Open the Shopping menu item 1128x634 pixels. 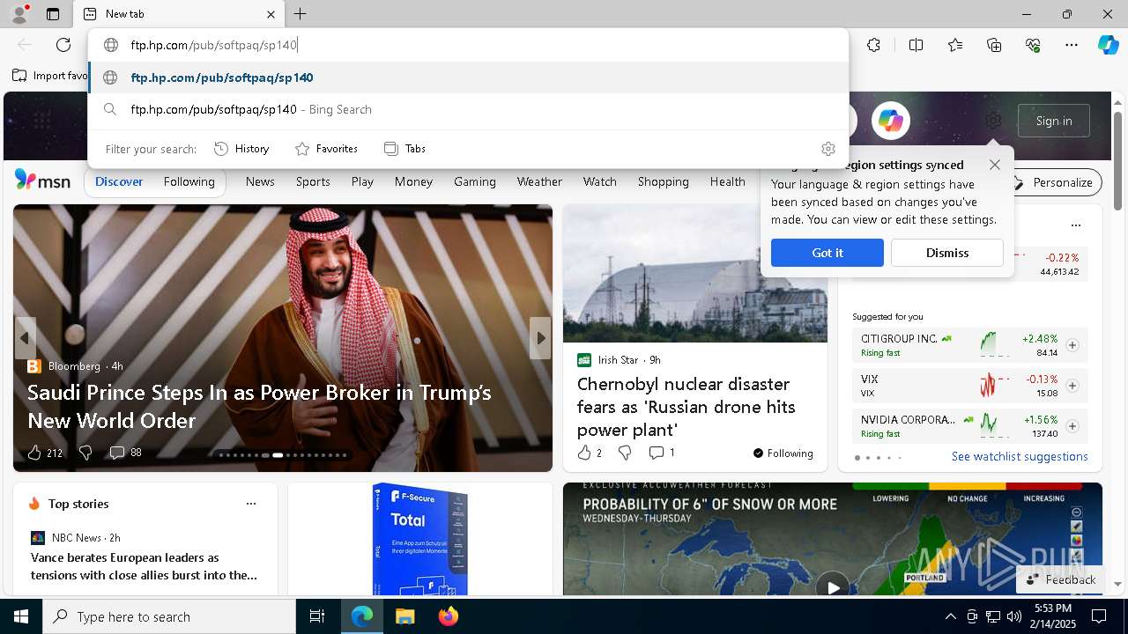tap(664, 181)
